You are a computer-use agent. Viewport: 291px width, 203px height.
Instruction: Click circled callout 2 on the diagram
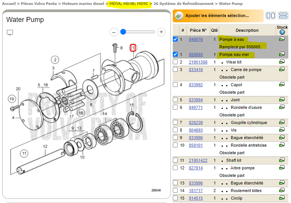[x=55, y=60]
